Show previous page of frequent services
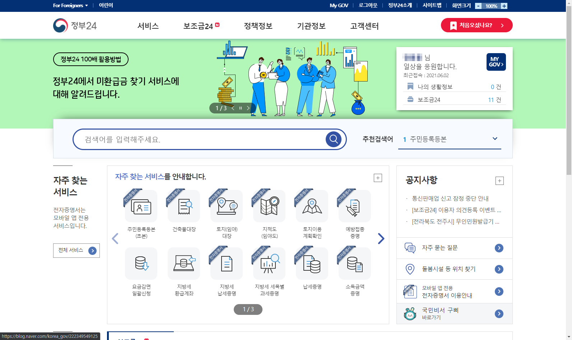This screenshot has width=572, height=340. tap(115, 238)
